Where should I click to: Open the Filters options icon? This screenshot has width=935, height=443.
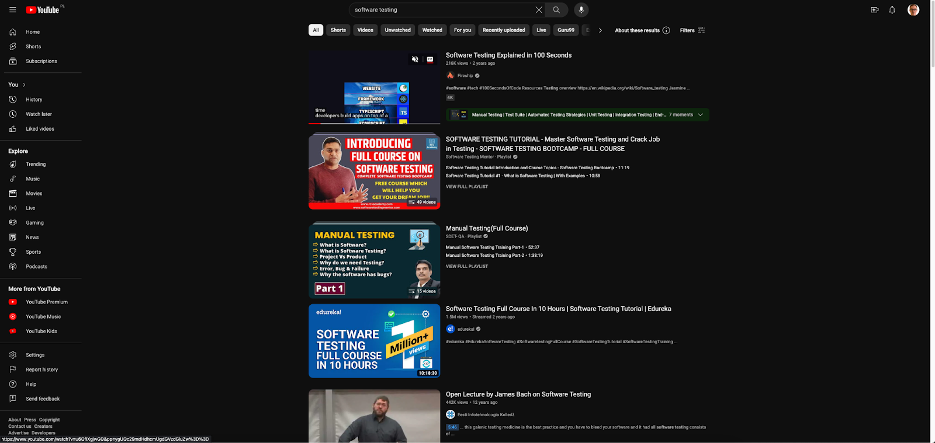(x=701, y=30)
